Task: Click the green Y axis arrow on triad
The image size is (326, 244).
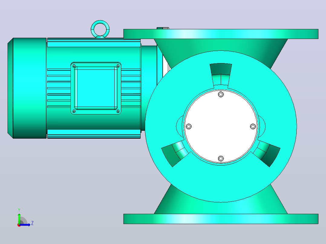Action: coord(19,218)
